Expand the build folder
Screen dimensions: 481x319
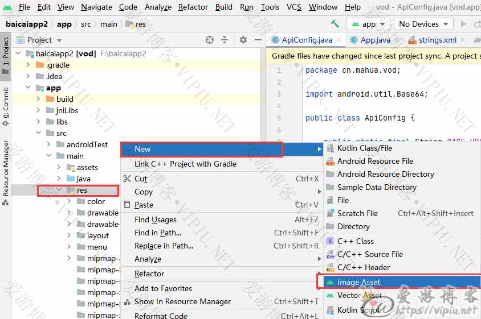click(x=38, y=99)
